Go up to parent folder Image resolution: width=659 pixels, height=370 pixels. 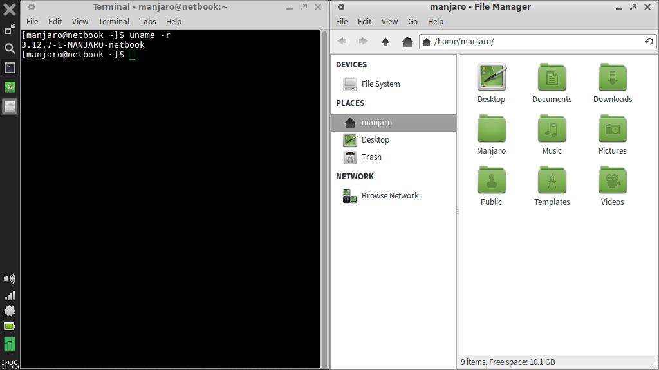[385, 41]
